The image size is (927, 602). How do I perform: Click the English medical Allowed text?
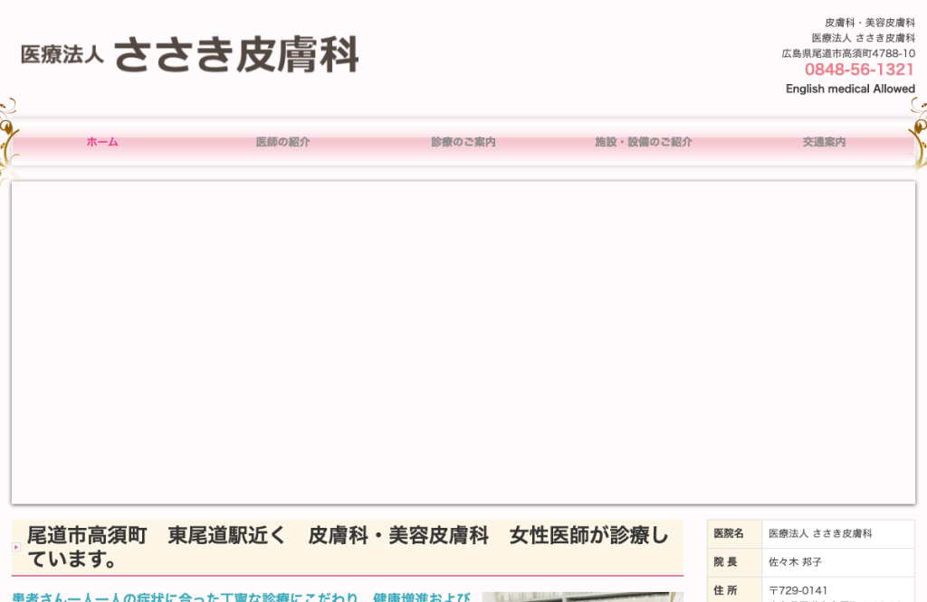click(x=850, y=89)
